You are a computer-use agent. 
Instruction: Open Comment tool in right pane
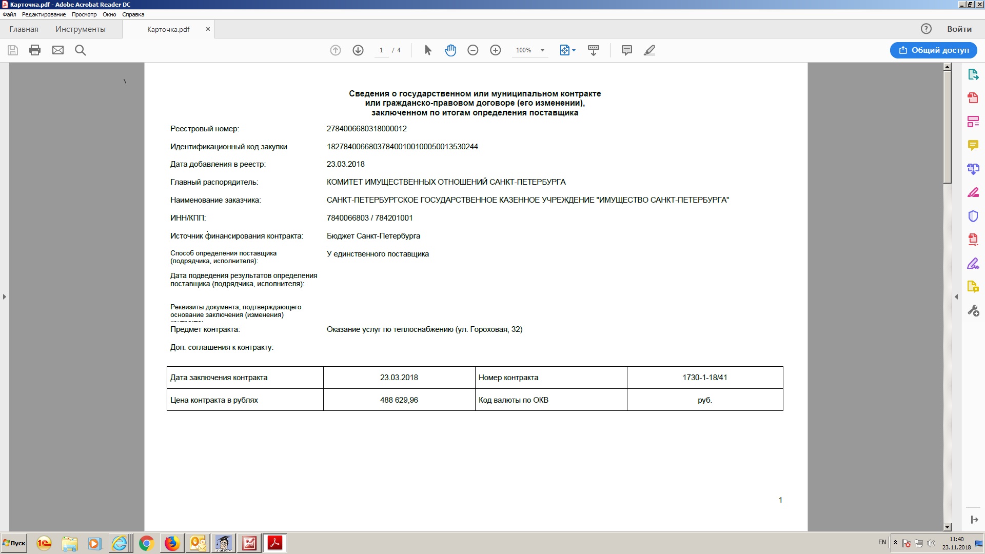973,145
